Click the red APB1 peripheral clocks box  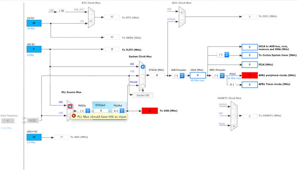tap(250, 75)
